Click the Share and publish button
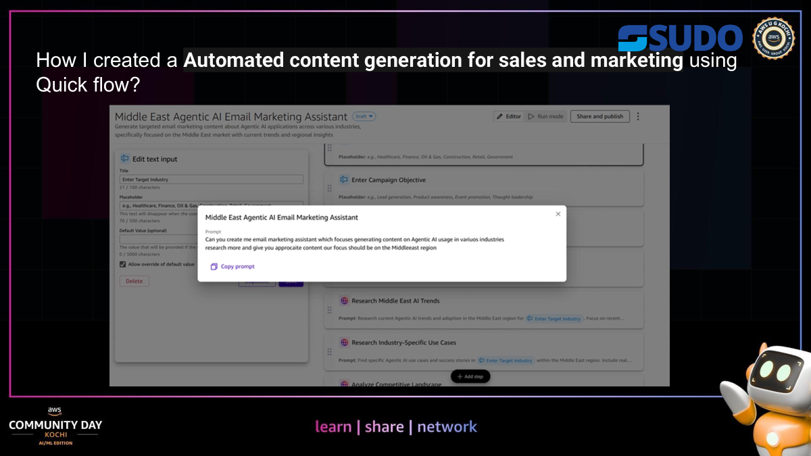The height and width of the screenshot is (456, 811). pos(600,116)
